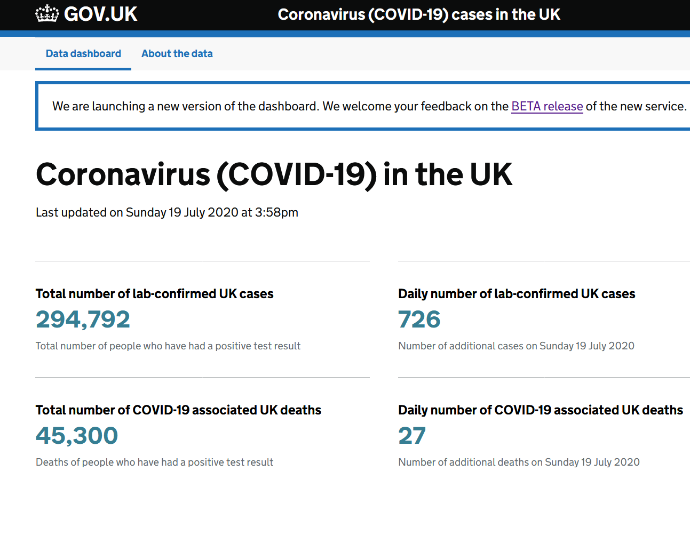Click the "Last updated on Sunday 19 July" timestamp

click(167, 212)
